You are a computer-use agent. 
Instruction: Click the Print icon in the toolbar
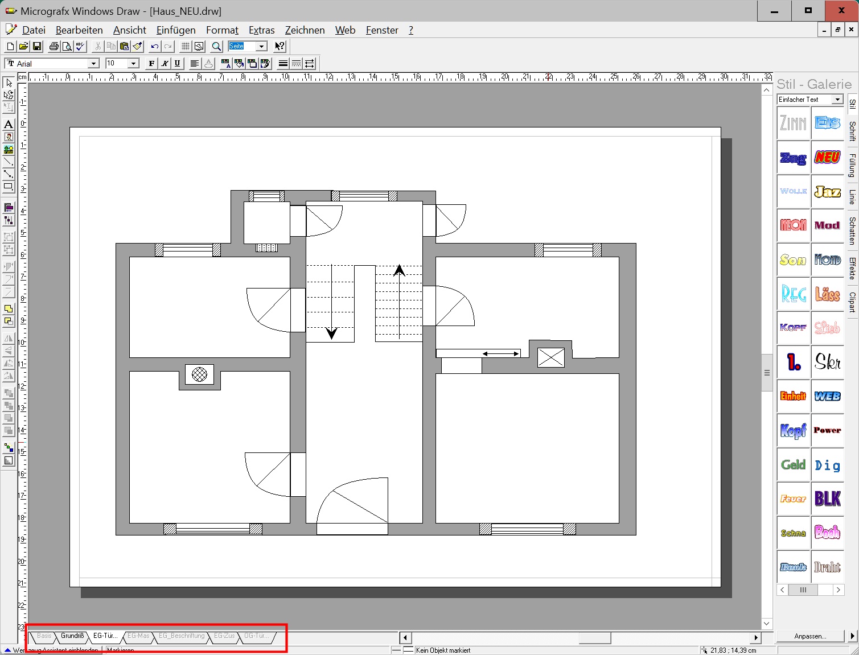54,47
